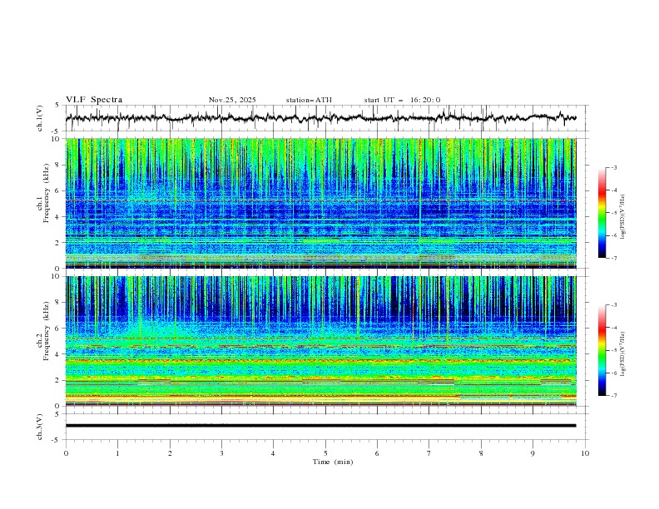
Task: Click the "Time (min)" axis title
Action: click(333, 462)
